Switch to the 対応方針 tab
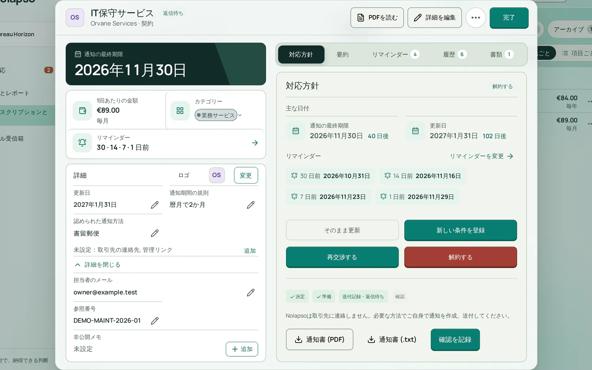 pyautogui.click(x=301, y=55)
